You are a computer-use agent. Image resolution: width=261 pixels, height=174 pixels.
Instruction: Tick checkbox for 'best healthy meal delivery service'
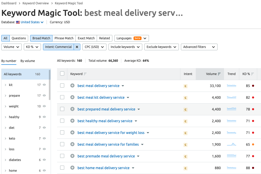click(62, 121)
